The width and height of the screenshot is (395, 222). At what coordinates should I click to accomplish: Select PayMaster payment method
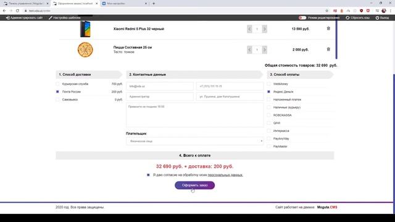click(x=269, y=146)
